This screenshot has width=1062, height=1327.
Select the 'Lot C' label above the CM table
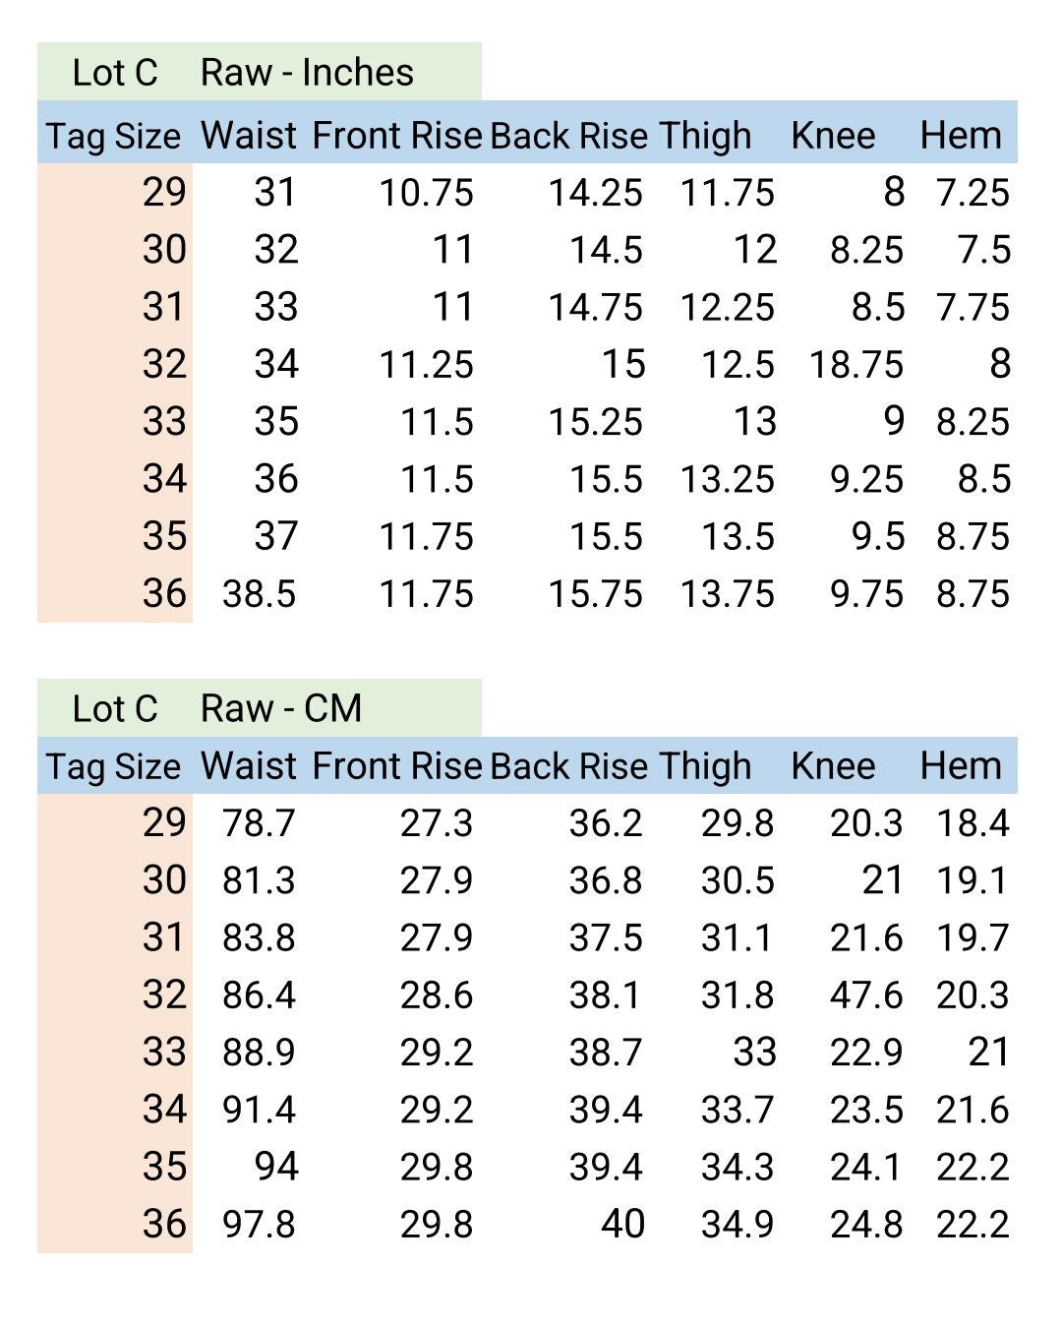[x=114, y=708]
